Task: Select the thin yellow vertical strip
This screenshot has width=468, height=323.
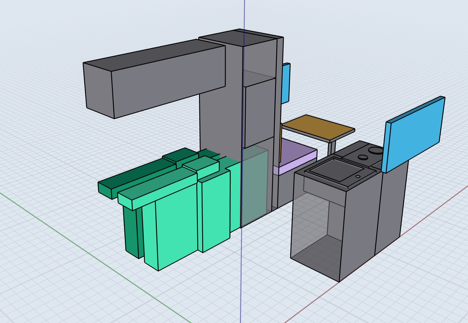Action: coord(280,144)
